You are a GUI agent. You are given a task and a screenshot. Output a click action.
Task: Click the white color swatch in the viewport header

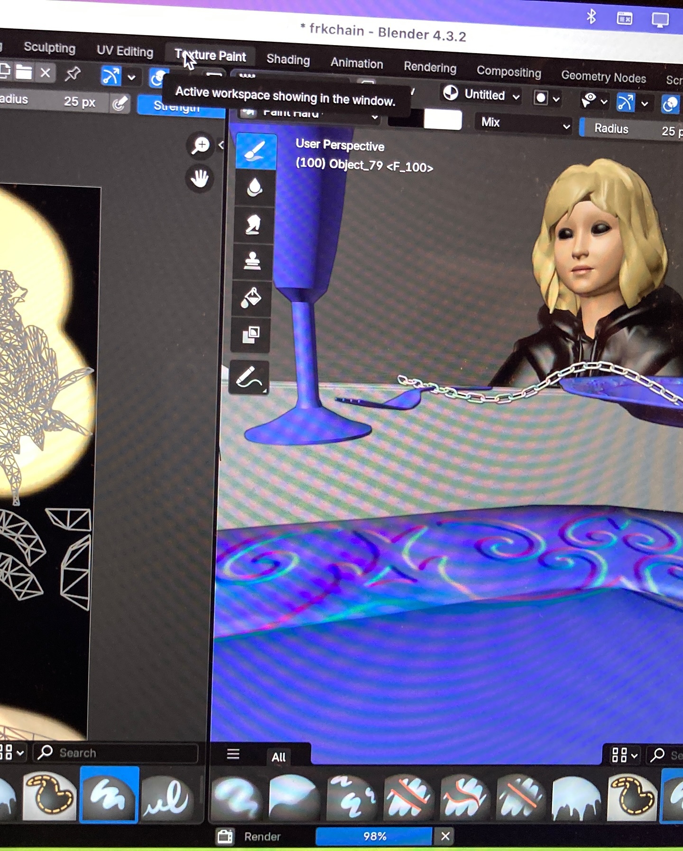tap(443, 120)
